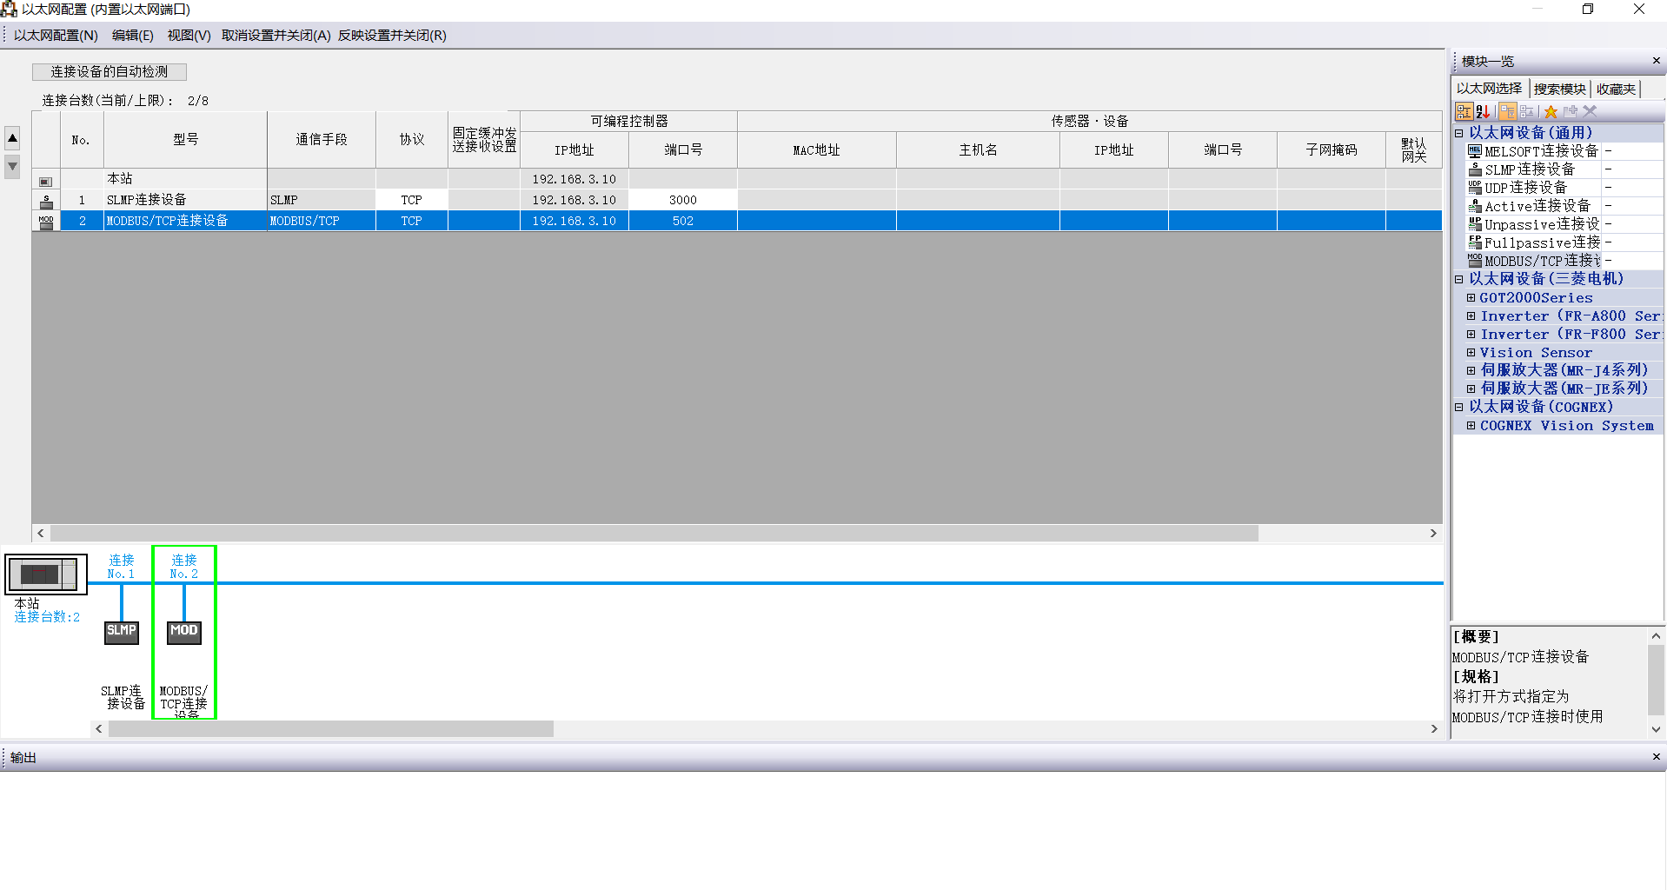
Task: Expand the GOT2000Series tree node
Action: click(x=1471, y=298)
